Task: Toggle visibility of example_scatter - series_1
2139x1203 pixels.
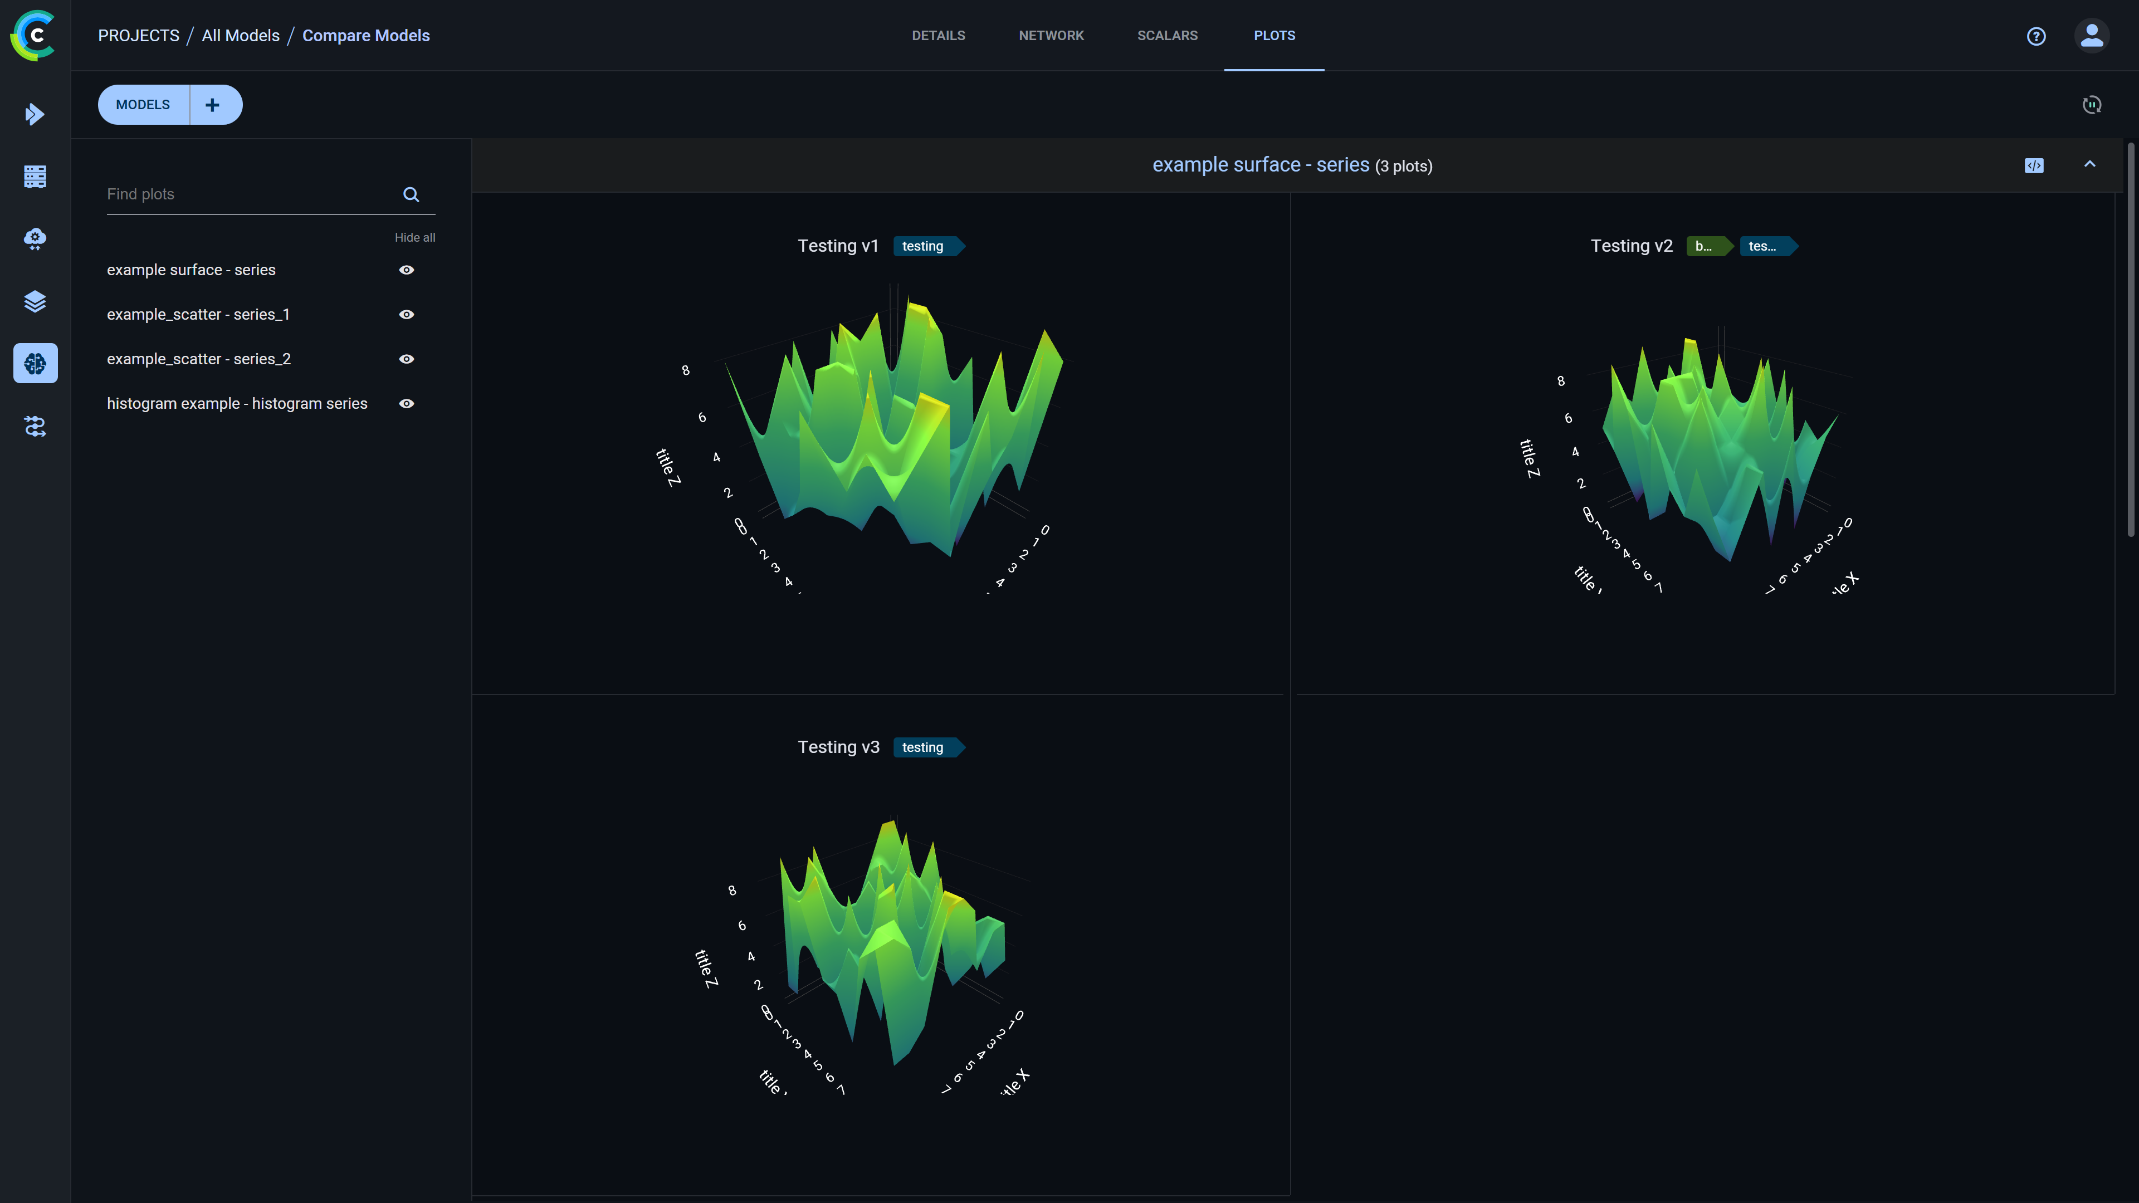Action: [406, 314]
